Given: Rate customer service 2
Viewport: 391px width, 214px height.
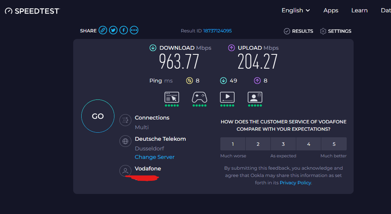Looking at the screenshot, I should pos(258,144).
